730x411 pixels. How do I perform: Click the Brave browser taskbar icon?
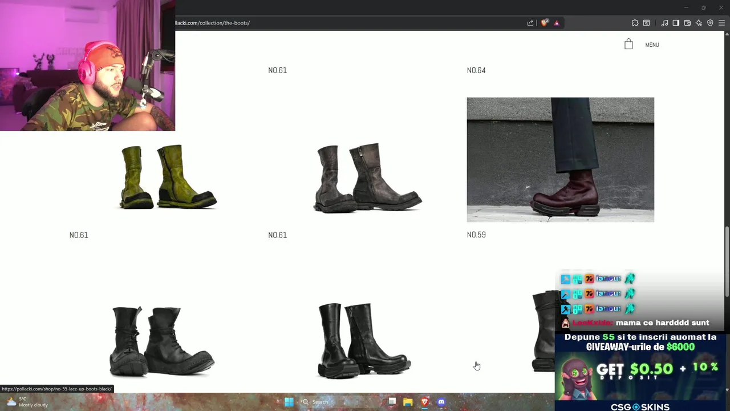[424, 402]
